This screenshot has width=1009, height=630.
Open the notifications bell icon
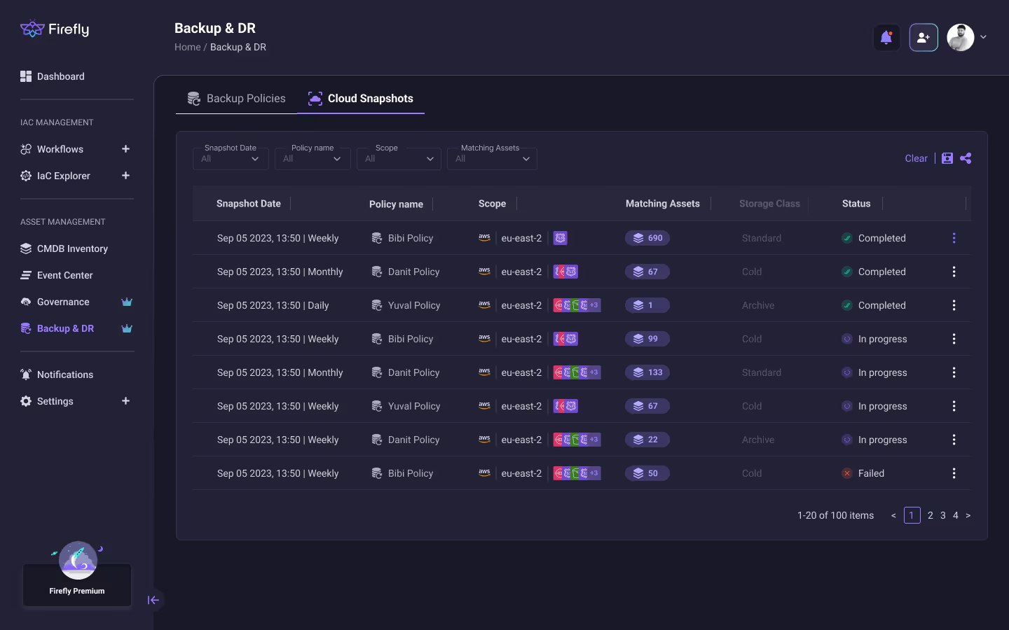pyautogui.click(x=886, y=37)
